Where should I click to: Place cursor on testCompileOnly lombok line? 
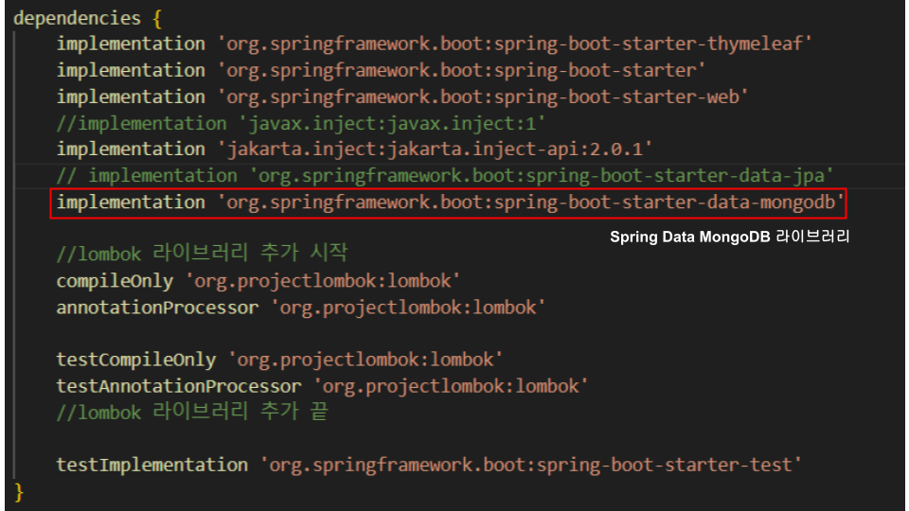point(279,360)
